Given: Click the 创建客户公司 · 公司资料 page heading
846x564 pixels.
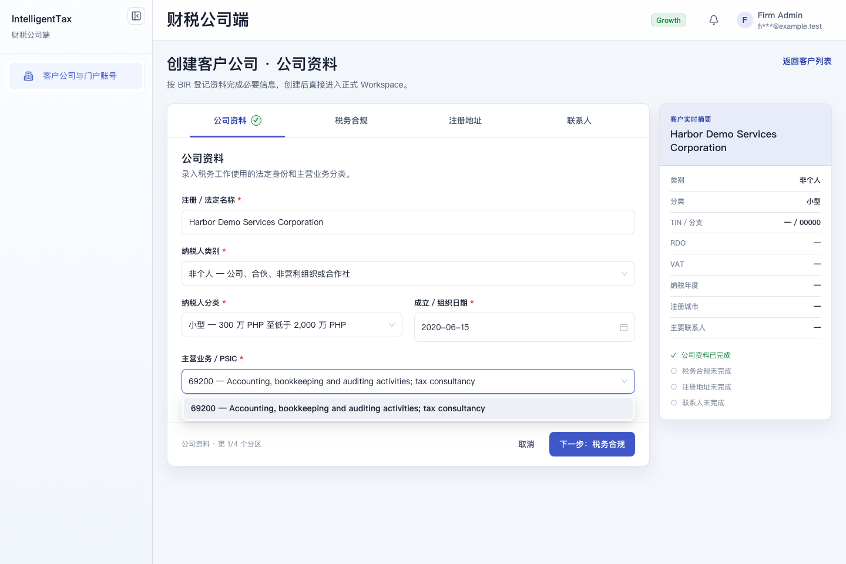Looking at the screenshot, I should pos(252,64).
